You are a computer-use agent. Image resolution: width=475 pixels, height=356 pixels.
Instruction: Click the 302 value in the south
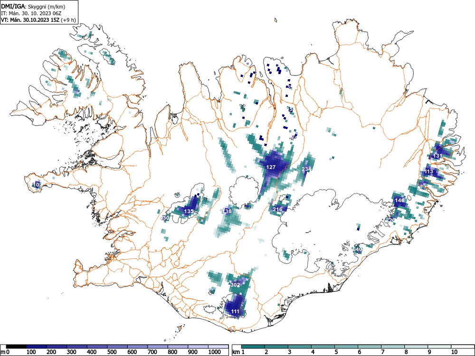pyautogui.click(x=236, y=285)
